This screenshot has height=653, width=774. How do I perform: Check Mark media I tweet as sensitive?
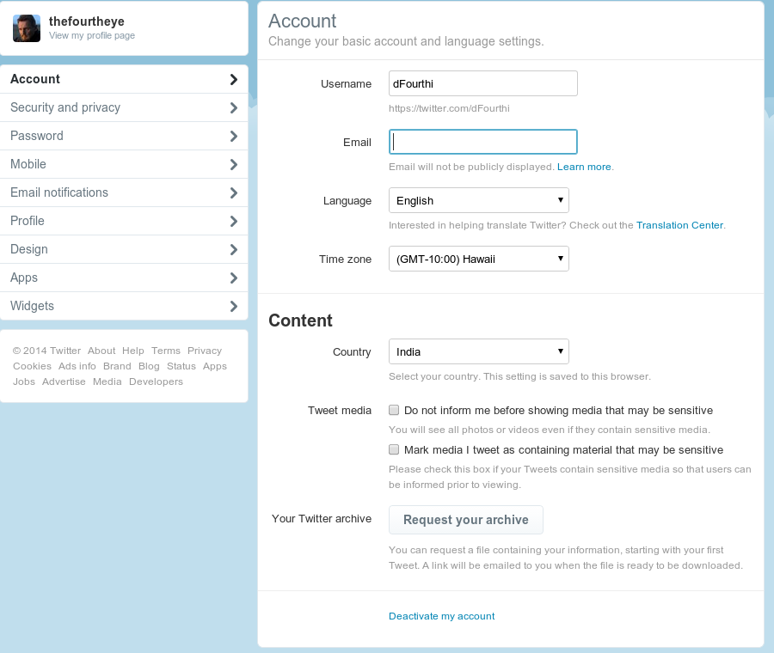tap(394, 449)
